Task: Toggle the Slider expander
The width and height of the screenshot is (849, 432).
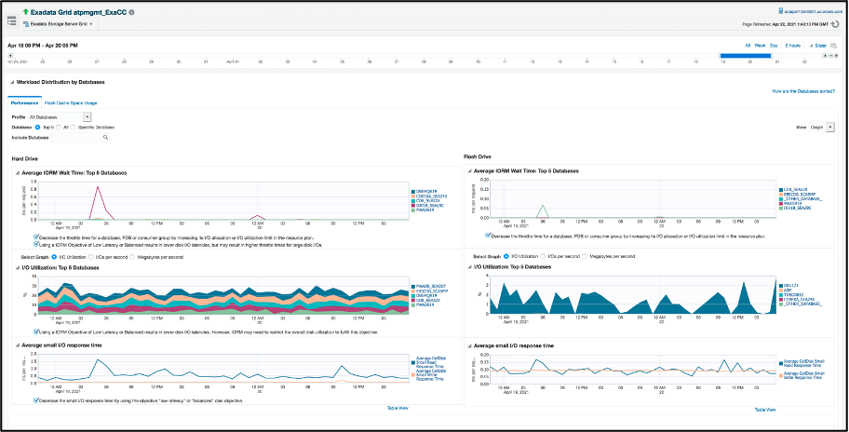Action: pyautogui.click(x=811, y=46)
